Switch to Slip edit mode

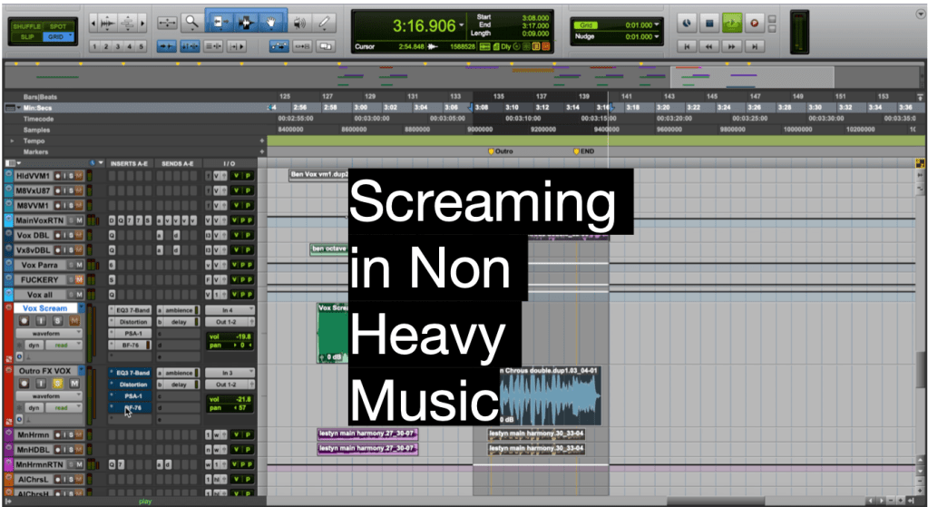[x=26, y=36]
